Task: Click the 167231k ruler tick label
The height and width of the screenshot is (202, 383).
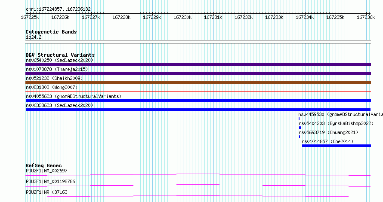Action: point(213,17)
